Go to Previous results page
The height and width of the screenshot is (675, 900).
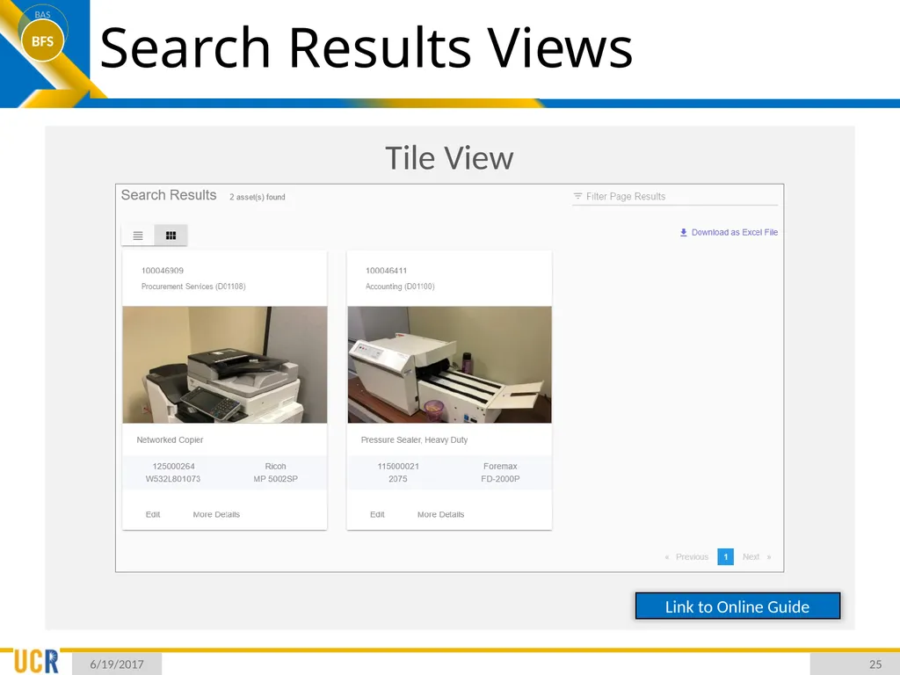pyautogui.click(x=692, y=556)
